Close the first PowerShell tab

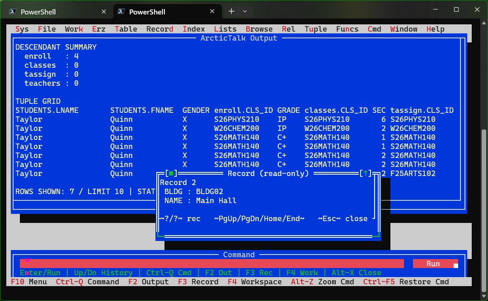point(103,12)
